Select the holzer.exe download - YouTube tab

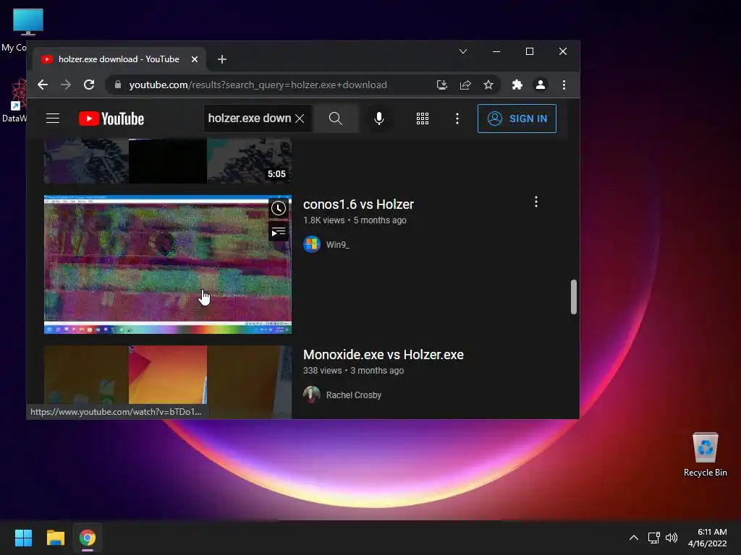[119, 59]
